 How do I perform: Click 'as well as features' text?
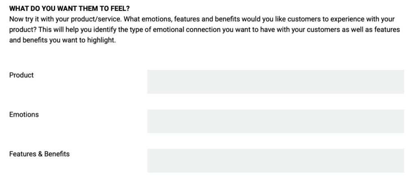pyautogui.click(x=370, y=30)
